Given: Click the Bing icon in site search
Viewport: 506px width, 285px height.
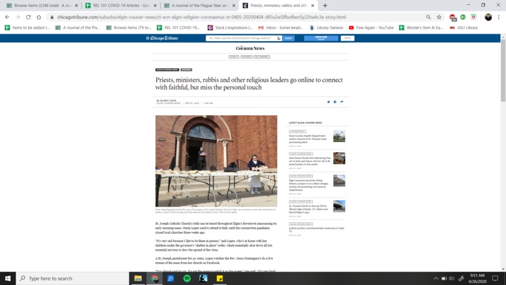Looking at the screenshot, I should [x=279, y=38].
